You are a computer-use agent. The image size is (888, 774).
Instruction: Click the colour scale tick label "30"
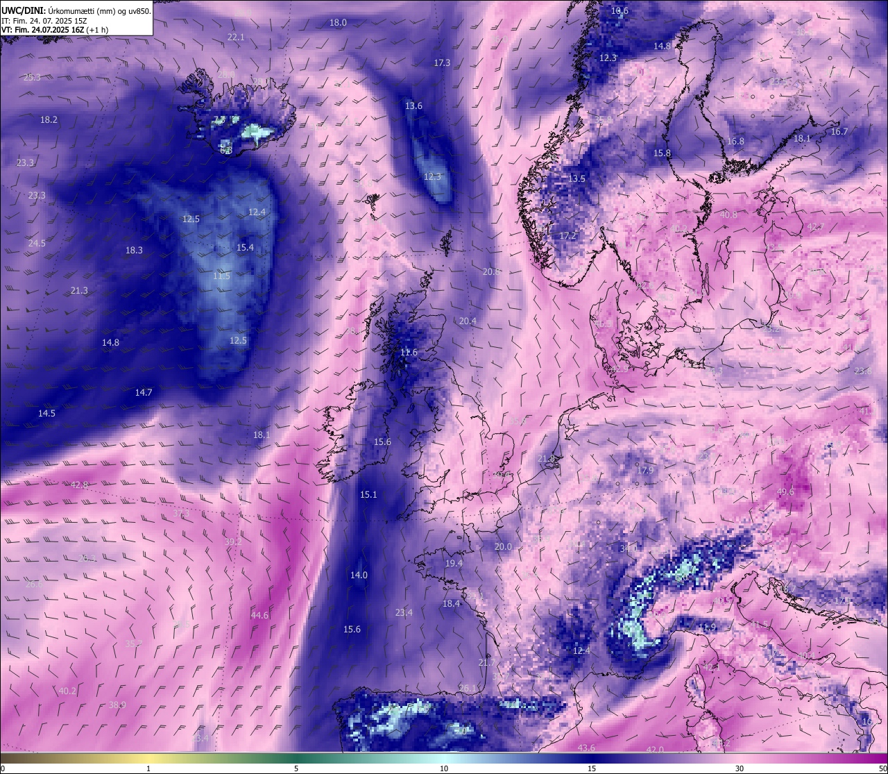tap(740, 768)
